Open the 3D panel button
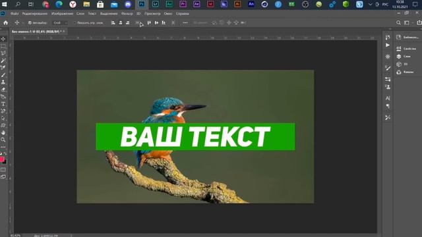The width and height of the screenshot is (422, 237). coord(402,65)
